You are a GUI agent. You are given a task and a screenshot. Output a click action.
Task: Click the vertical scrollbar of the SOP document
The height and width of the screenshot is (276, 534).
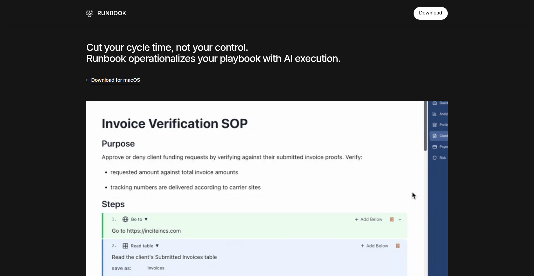tap(425, 128)
